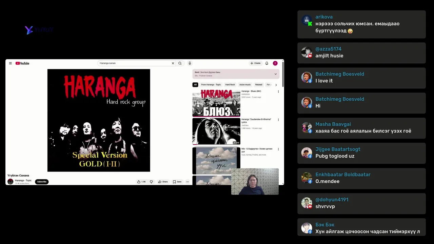This screenshot has width=434, height=244.
Task: Click the @azza5174 commenter avatar
Action: pos(307,52)
